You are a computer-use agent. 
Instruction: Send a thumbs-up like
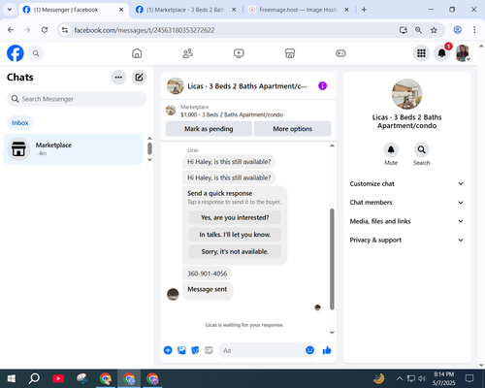(327, 350)
